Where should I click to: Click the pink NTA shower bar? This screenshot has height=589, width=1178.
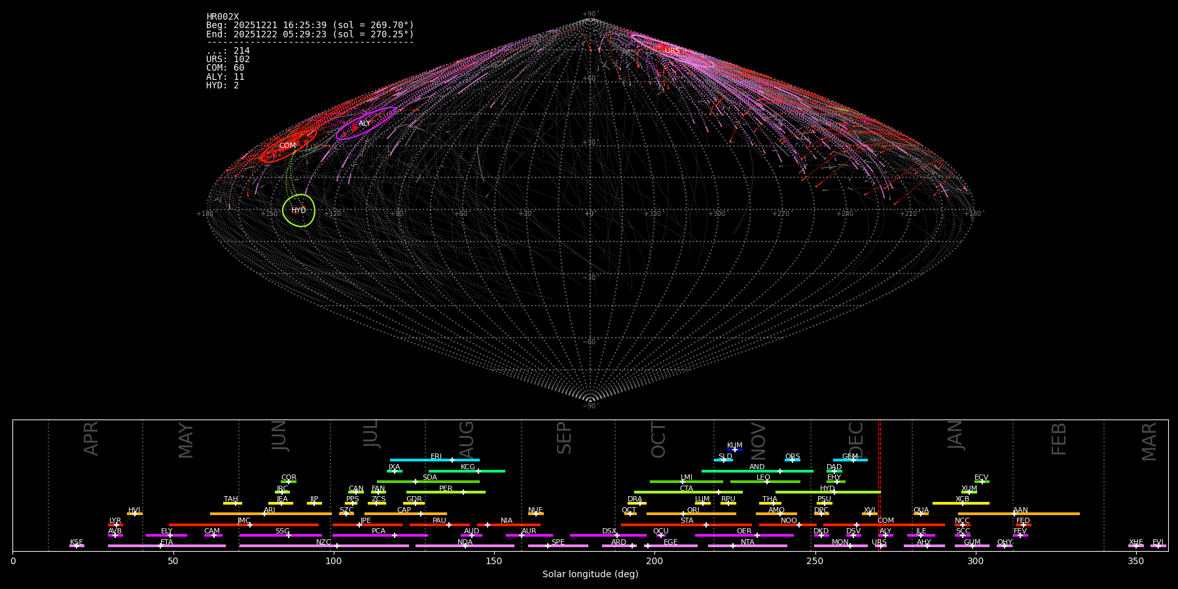coord(747,546)
